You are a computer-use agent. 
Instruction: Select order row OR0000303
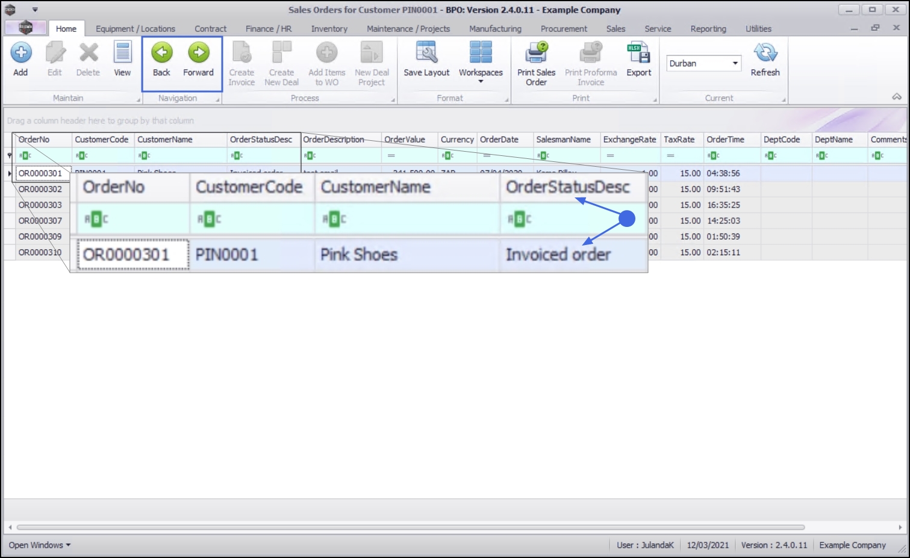(40, 205)
